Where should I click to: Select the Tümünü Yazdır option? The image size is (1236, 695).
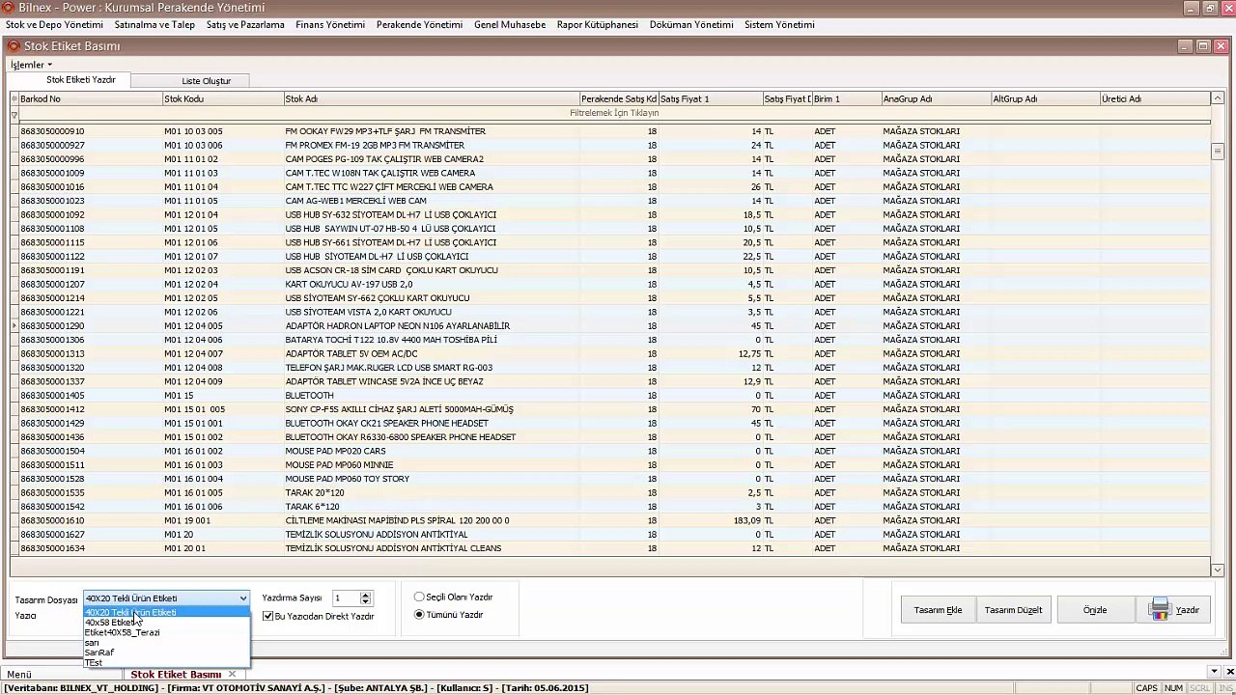(419, 615)
